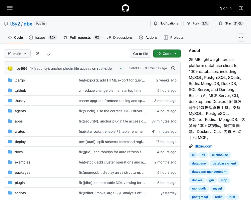Fork the repository
The width and height of the screenshot is (251, 200).
(x=198, y=23)
